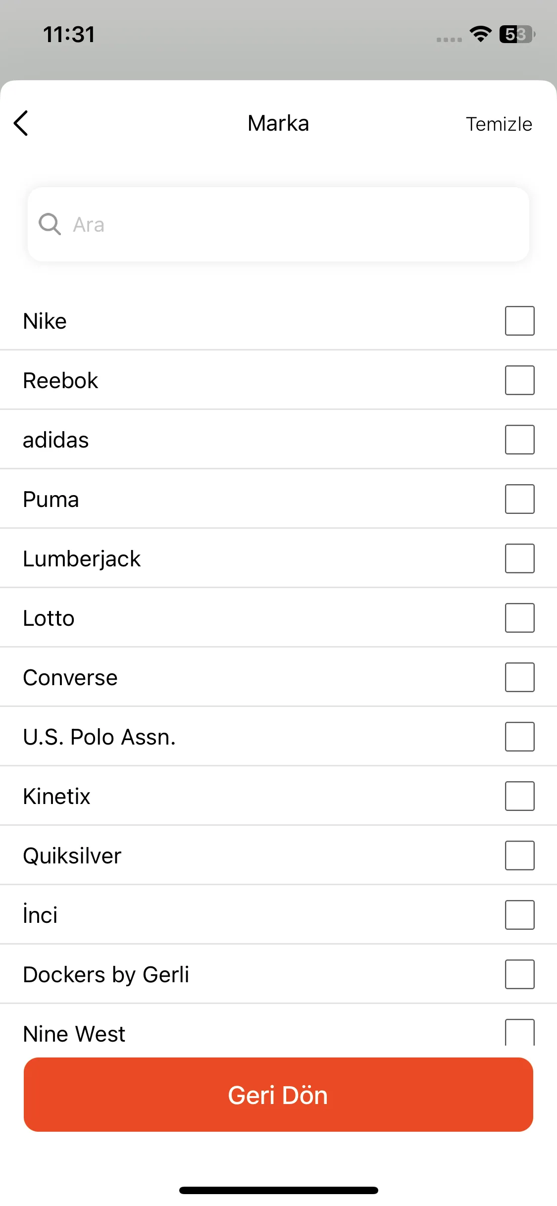Tap the back arrow icon
Viewport: 557px width, 1206px height.
coord(21,123)
